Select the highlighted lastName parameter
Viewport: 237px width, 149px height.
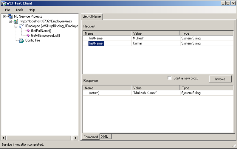(96, 43)
